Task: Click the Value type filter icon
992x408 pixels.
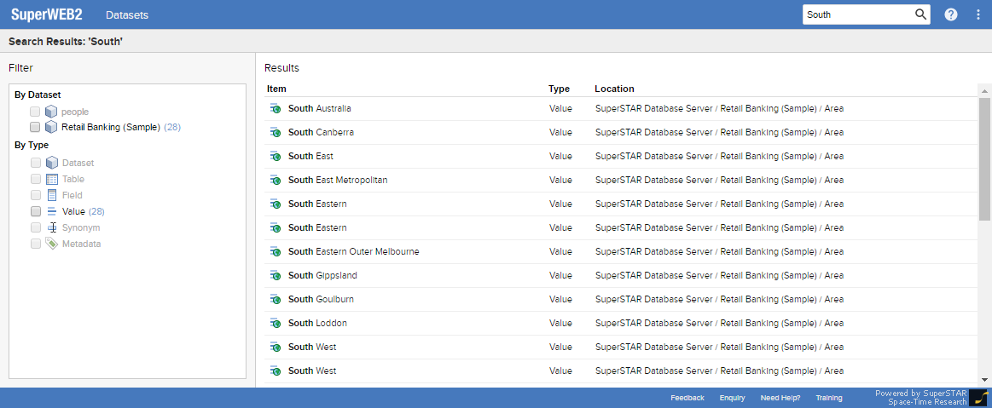Action: 52,211
